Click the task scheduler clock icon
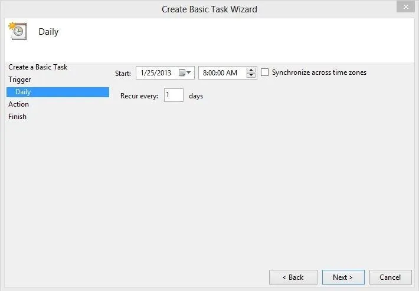The image size is (419, 291). click(x=18, y=31)
